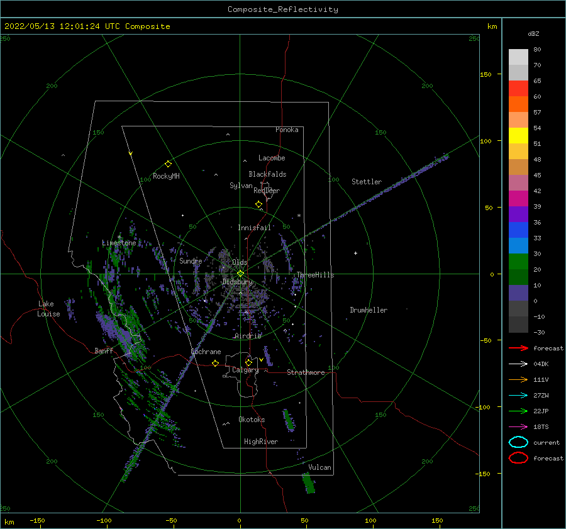Click the Composite_Reflectivity title
Viewport: 566px width, 529px height.
tap(282, 9)
